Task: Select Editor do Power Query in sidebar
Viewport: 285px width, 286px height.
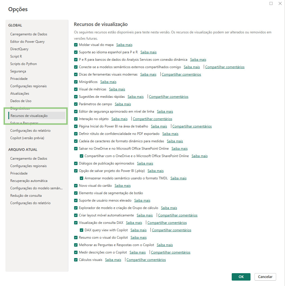Action: (27, 42)
